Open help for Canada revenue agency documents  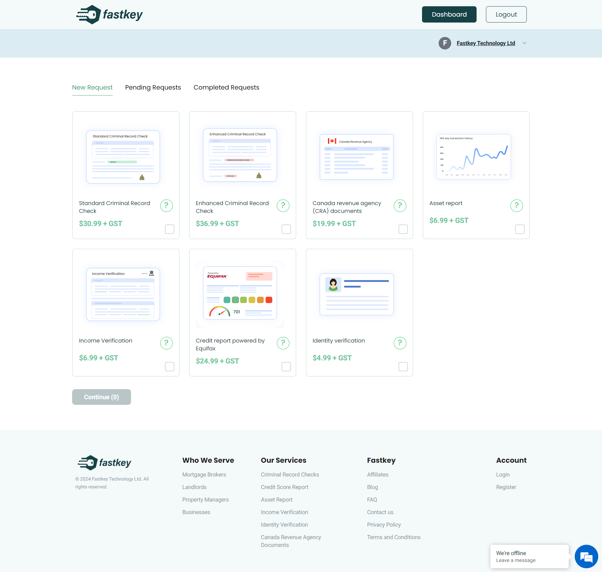coord(400,206)
